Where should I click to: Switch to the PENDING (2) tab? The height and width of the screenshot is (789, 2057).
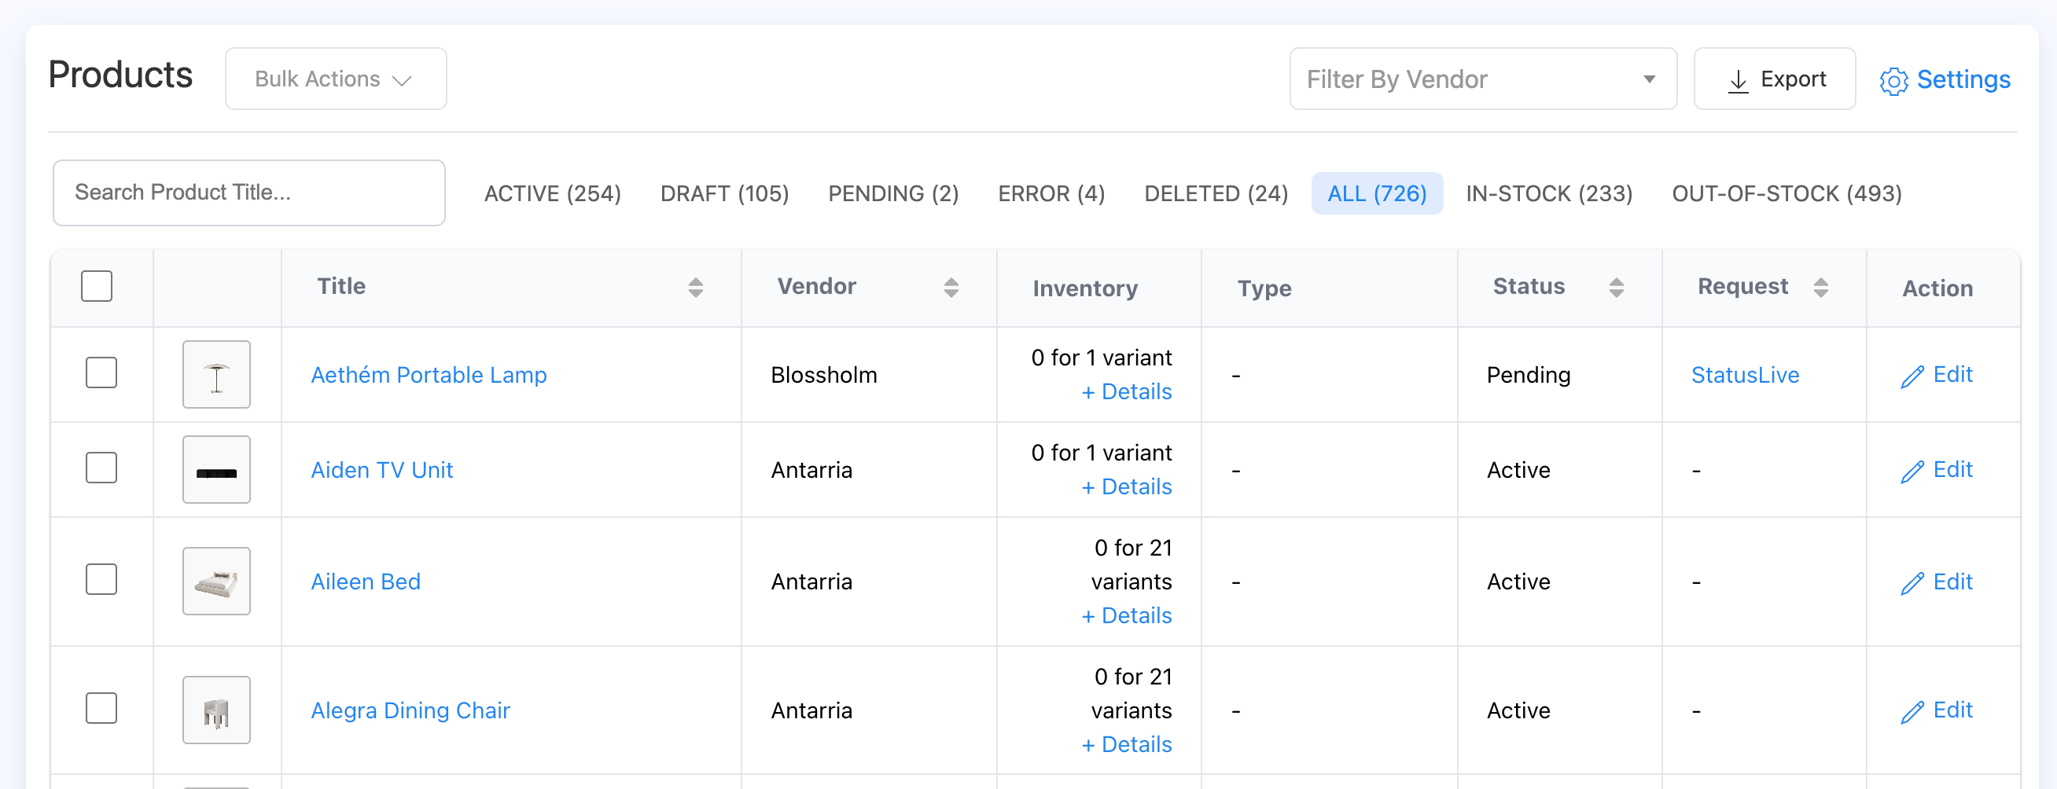click(893, 193)
